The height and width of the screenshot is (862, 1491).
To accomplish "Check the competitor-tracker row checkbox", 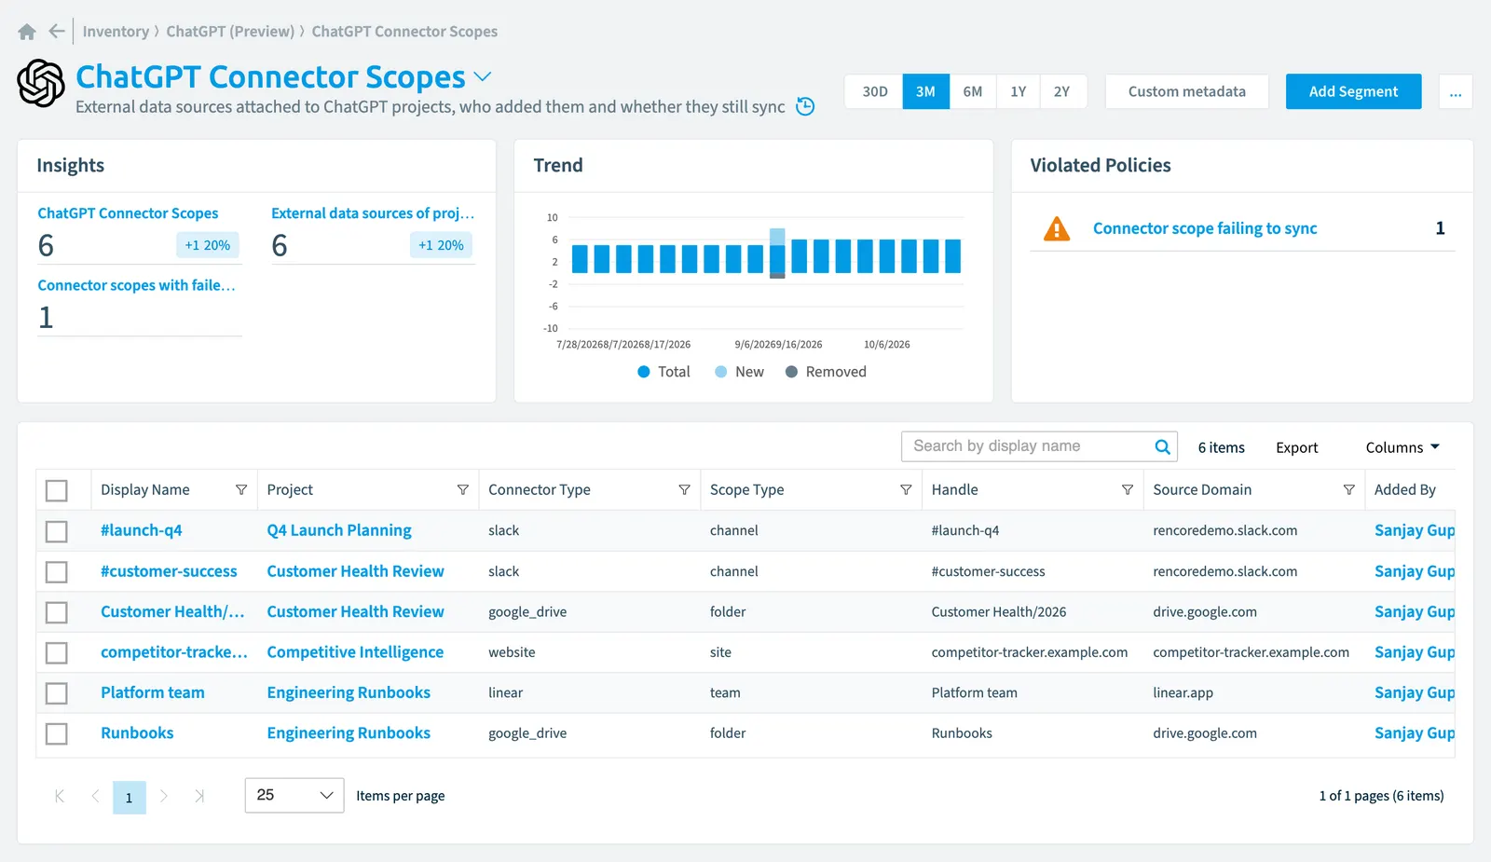I will tap(57, 653).
